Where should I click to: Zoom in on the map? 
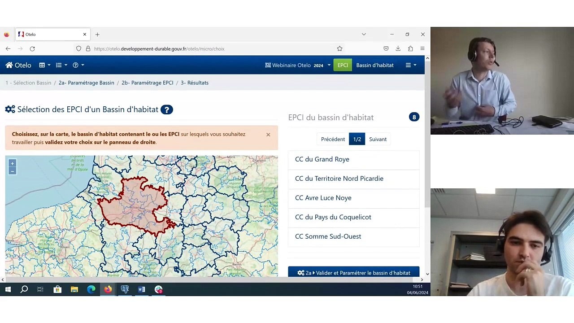tap(13, 163)
